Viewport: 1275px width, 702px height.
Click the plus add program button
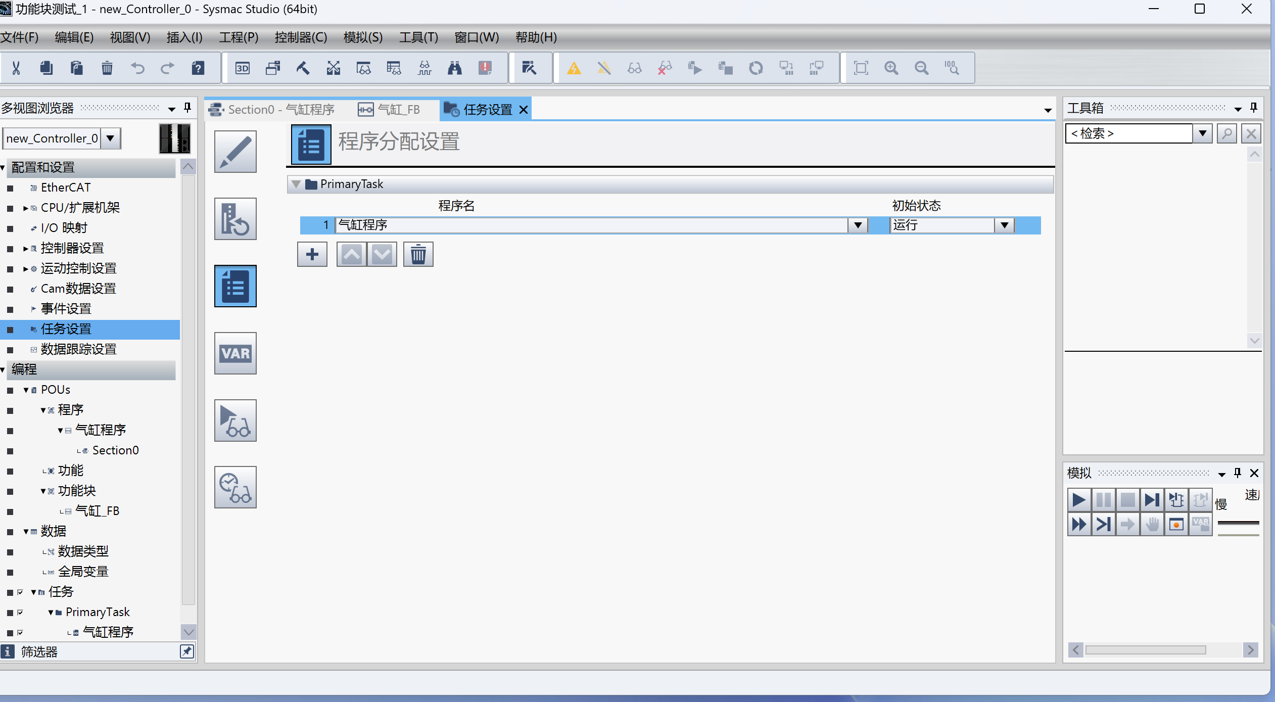coord(312,254)
